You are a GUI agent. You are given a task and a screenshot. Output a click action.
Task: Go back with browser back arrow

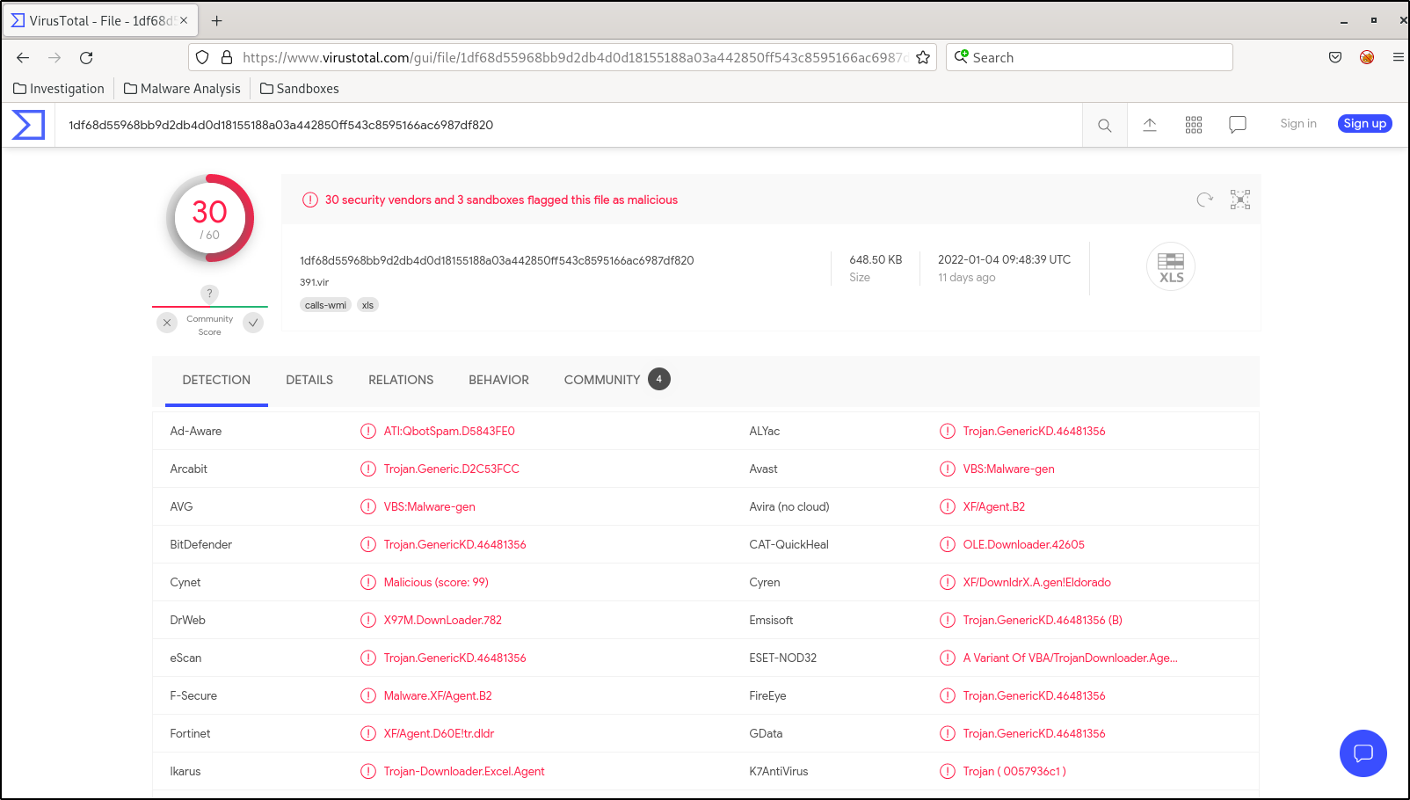23,57
